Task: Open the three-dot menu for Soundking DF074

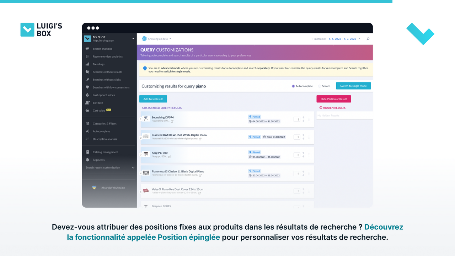Action: pyautogui.click(x=309, y=119)
